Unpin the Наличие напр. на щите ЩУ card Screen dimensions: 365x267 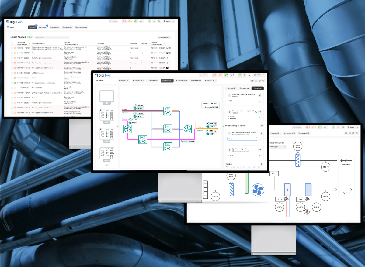tap(260, 112)
